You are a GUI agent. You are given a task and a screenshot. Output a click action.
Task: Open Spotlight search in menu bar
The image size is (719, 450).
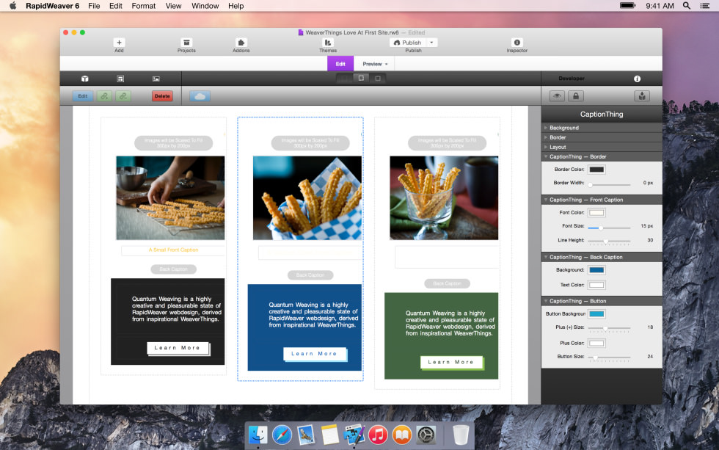[687, 6]
